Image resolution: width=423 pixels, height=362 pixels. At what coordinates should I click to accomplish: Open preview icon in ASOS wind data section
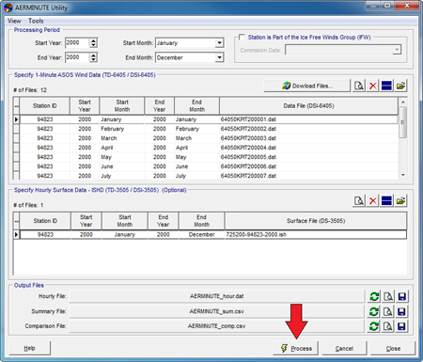point(359,86)
